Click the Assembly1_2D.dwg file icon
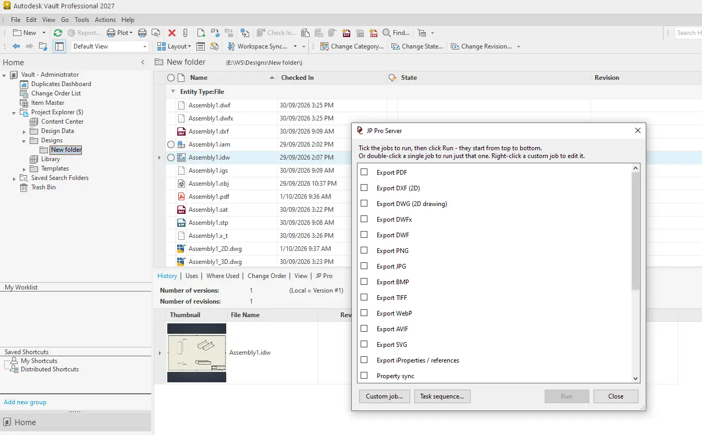Viewport: 702px width, 435px height. (x=181, y=249)
